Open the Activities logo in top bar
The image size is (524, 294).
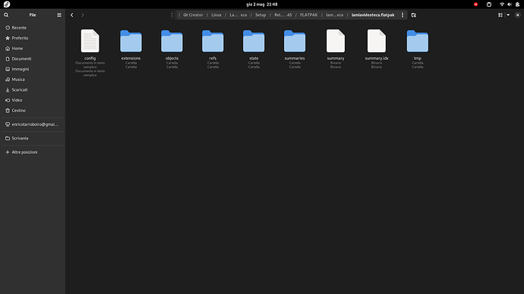pyautogui.click(x=7, y=5)
